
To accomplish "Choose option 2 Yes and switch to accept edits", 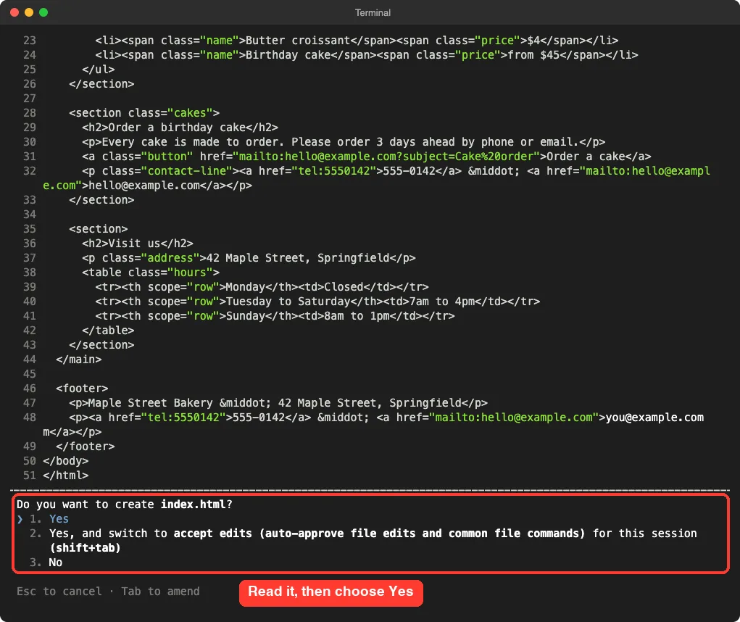I will [x=363, y=540].
